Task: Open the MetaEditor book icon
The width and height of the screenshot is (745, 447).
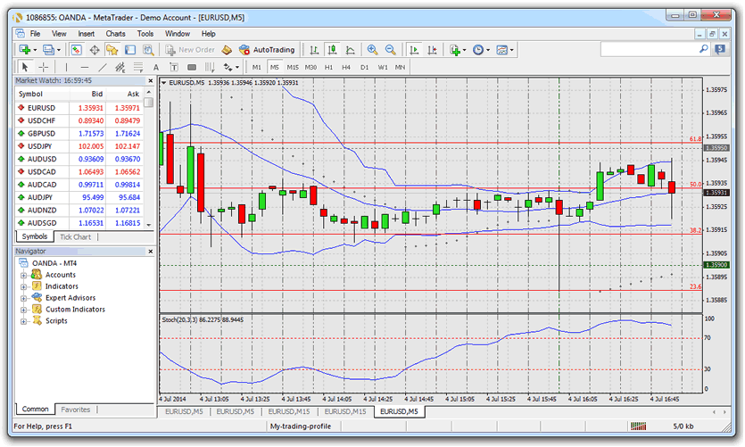Action: click(x=228, y=50)
